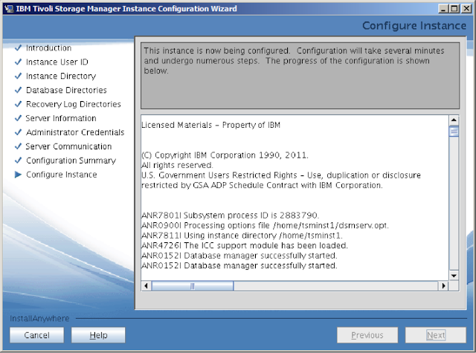The width and height of the screenshot is (476, 353).
Task: Click the wizard title bar application icon
Action: point(9,8)
